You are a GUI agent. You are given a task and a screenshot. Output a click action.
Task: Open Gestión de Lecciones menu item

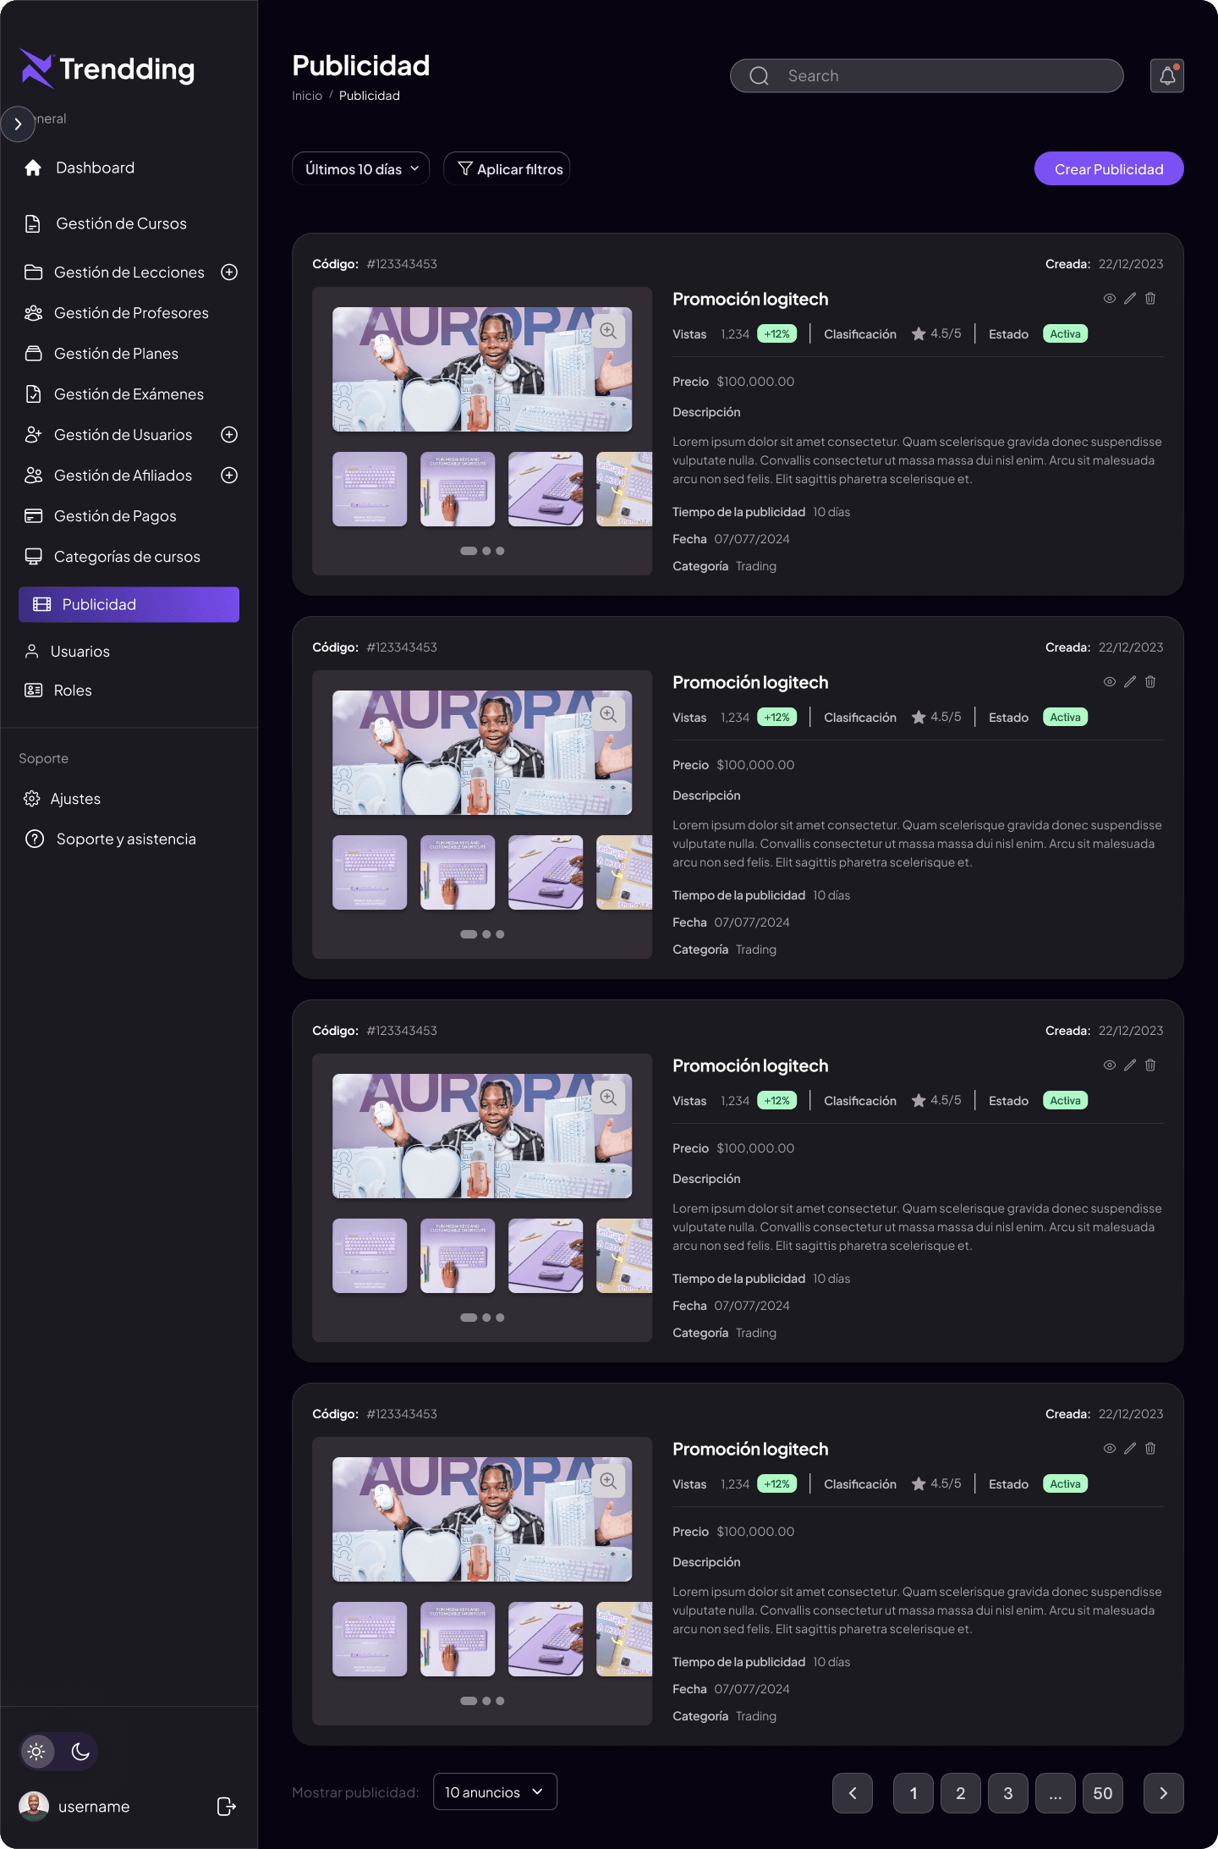pos(129,272)
